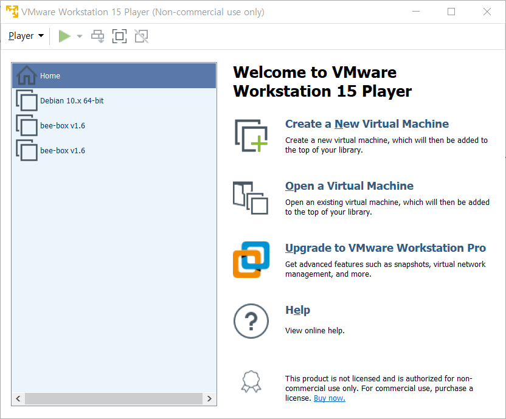Click the open virtual machine folder icon

pyautogui.click(x=251, y=198)
